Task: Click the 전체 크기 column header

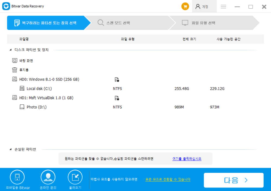Action: tap(189, 39)
